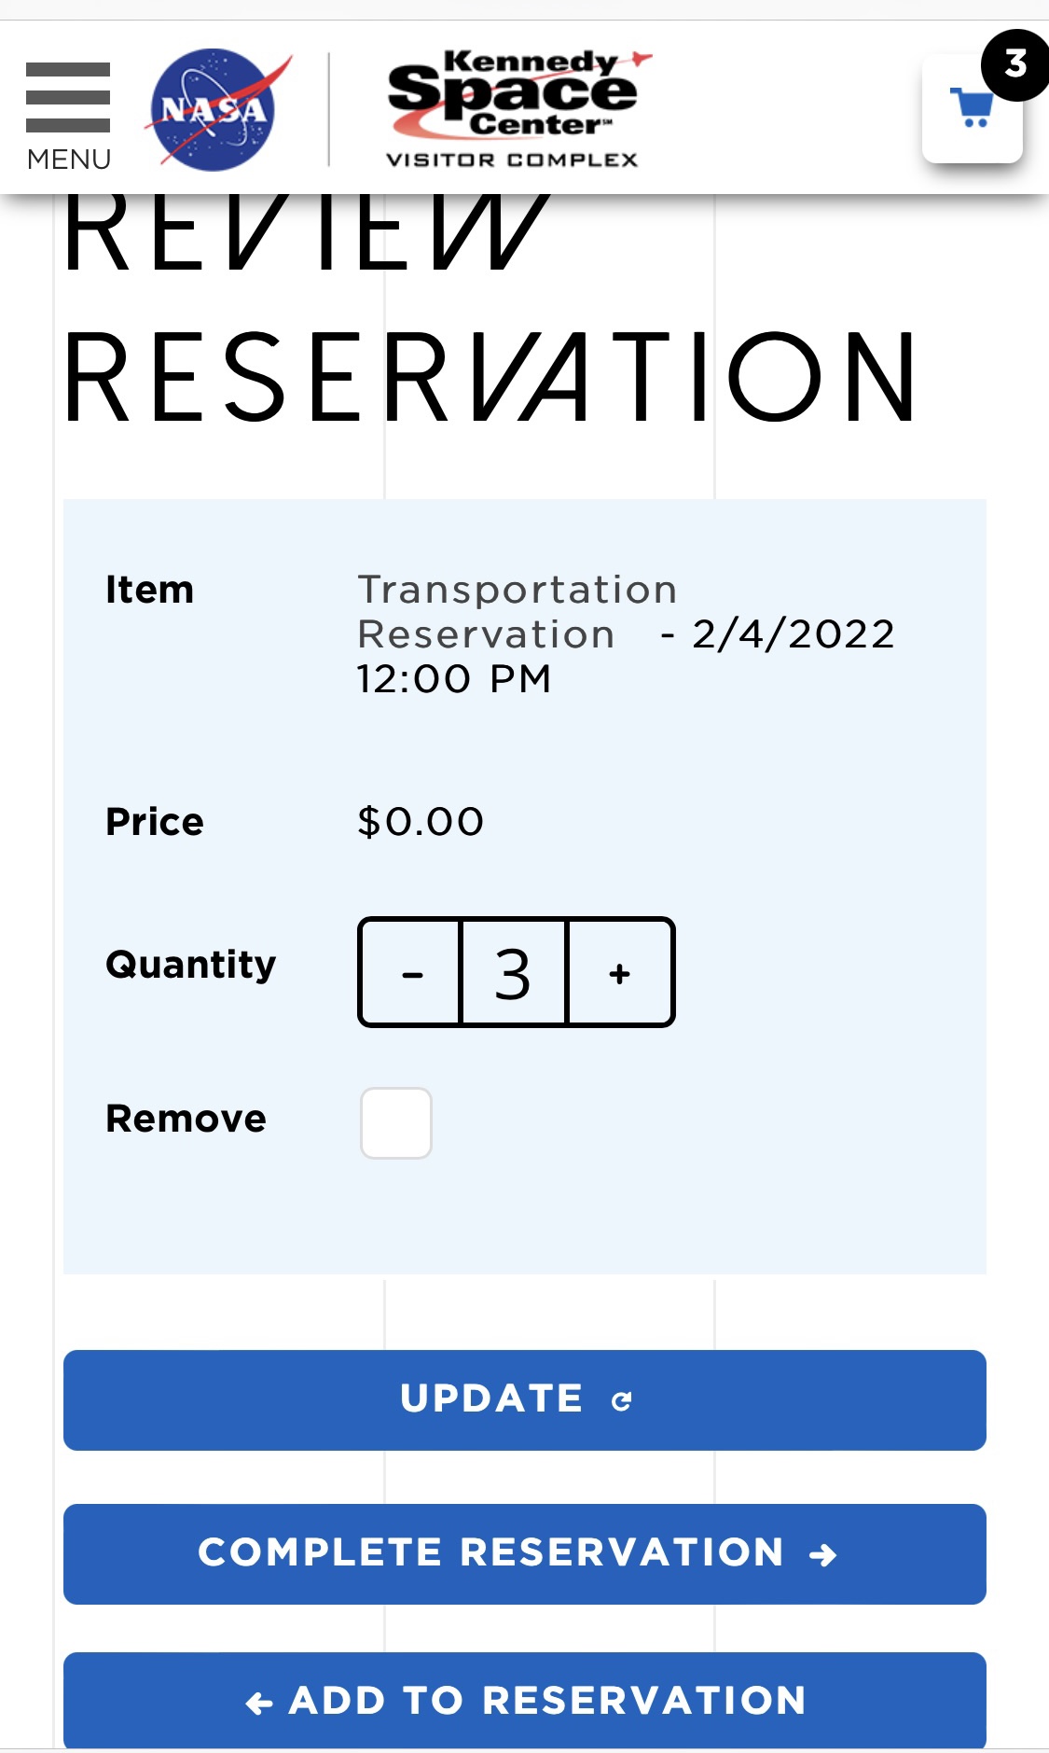
Task: Tap the MENU label
Action: [69, 160]
